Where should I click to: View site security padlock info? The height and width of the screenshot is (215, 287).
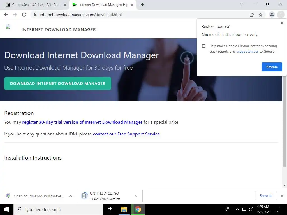coord(35,15)
